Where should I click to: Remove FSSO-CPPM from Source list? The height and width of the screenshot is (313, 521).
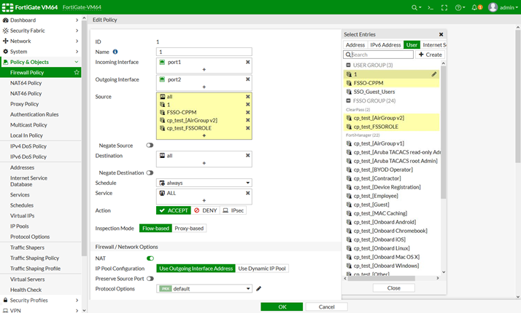click(x=247, y=112)
